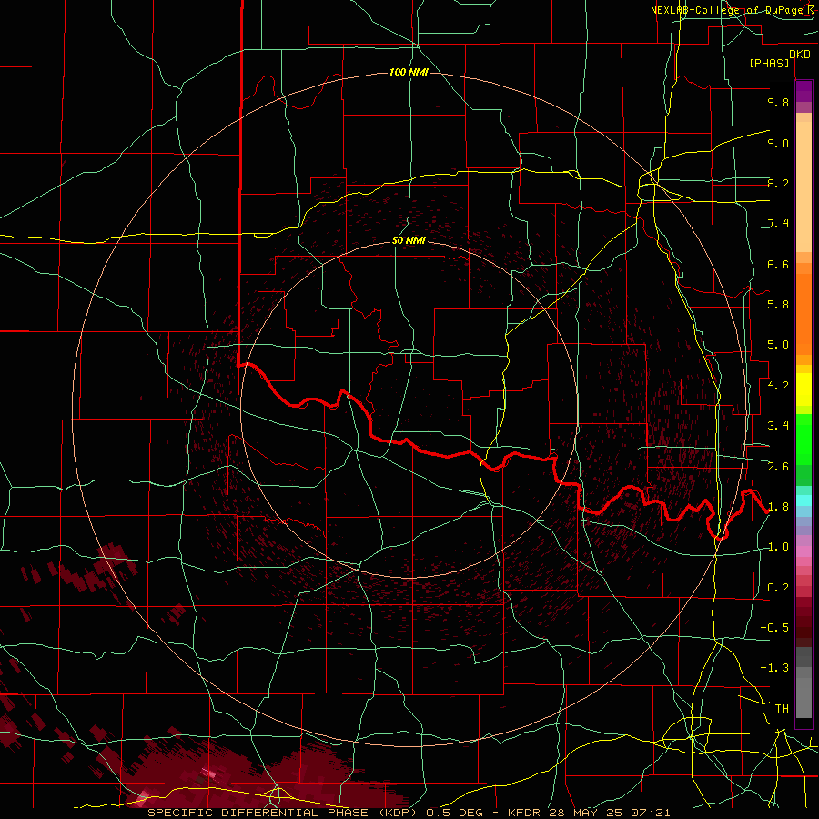The height and width of the screenshot is (819, 819).
Task: Click the 2.6 value on the scale
Action: [x=778, y=467]
